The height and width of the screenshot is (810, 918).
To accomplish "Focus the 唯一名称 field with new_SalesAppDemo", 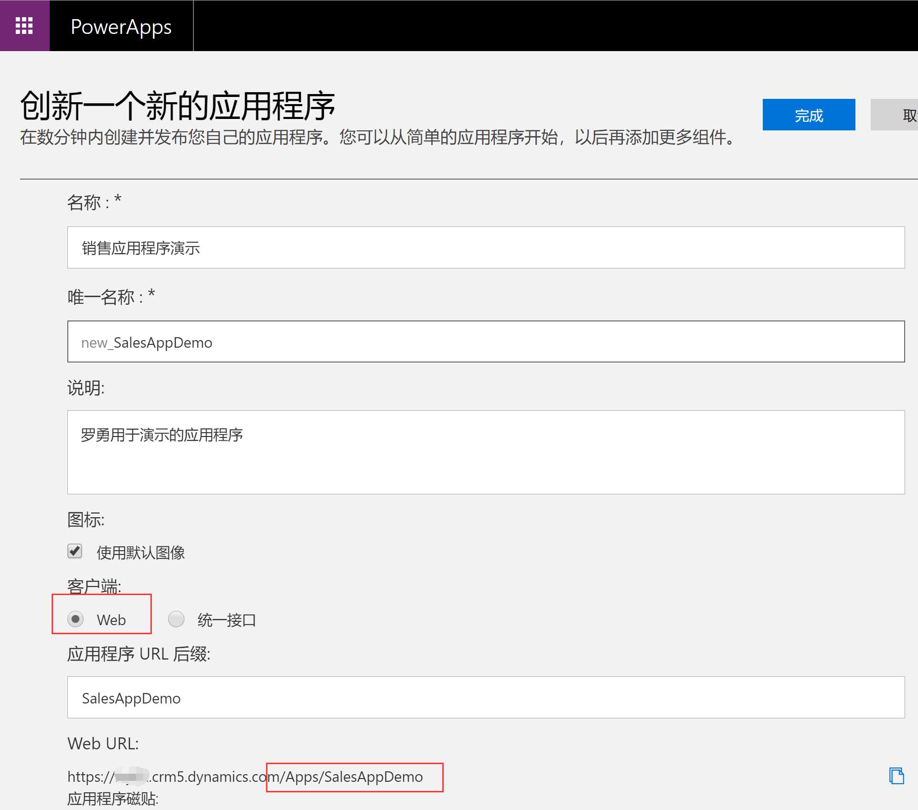I will 486,341.
